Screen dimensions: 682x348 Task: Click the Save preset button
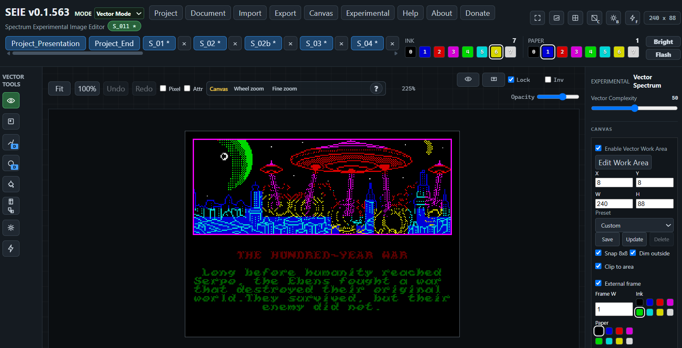(608, 239)
